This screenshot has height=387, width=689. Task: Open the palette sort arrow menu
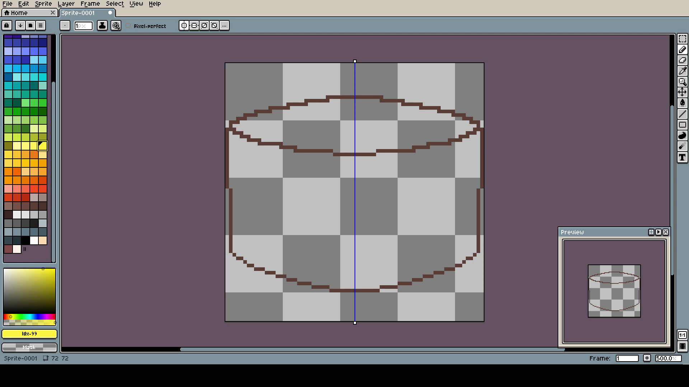(x=20, y=25)
